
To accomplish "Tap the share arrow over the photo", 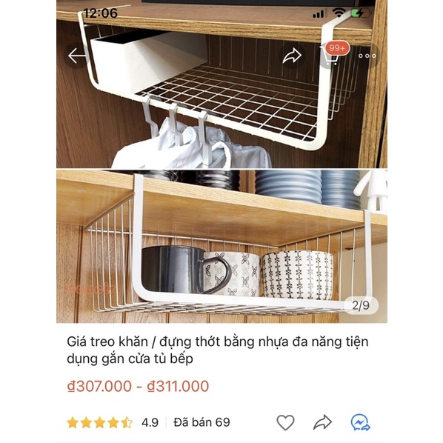I will [x=292, y=56].
